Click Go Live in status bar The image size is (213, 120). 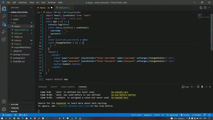coord(185,115)
